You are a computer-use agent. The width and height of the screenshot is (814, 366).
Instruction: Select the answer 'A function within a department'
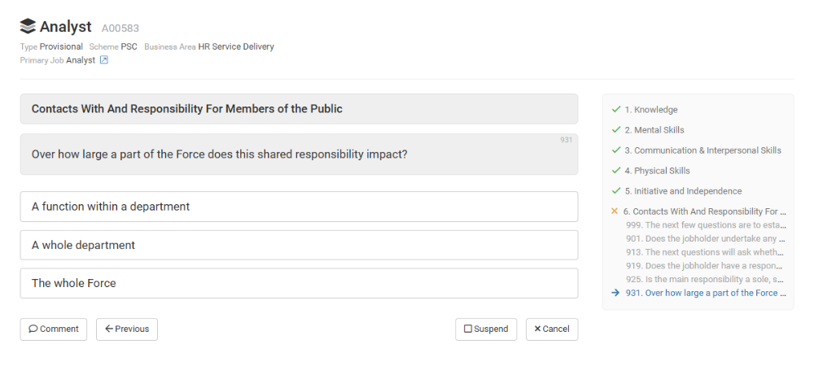[x=299, y=207]
